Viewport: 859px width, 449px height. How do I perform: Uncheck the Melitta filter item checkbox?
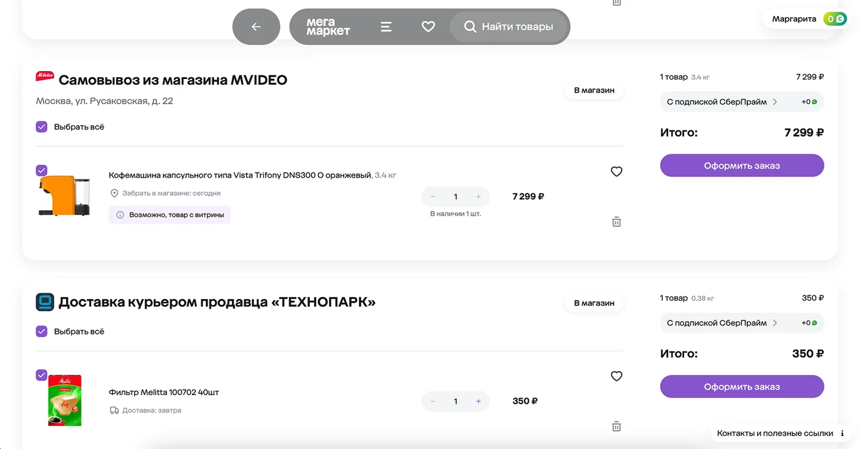coord(42,375)
